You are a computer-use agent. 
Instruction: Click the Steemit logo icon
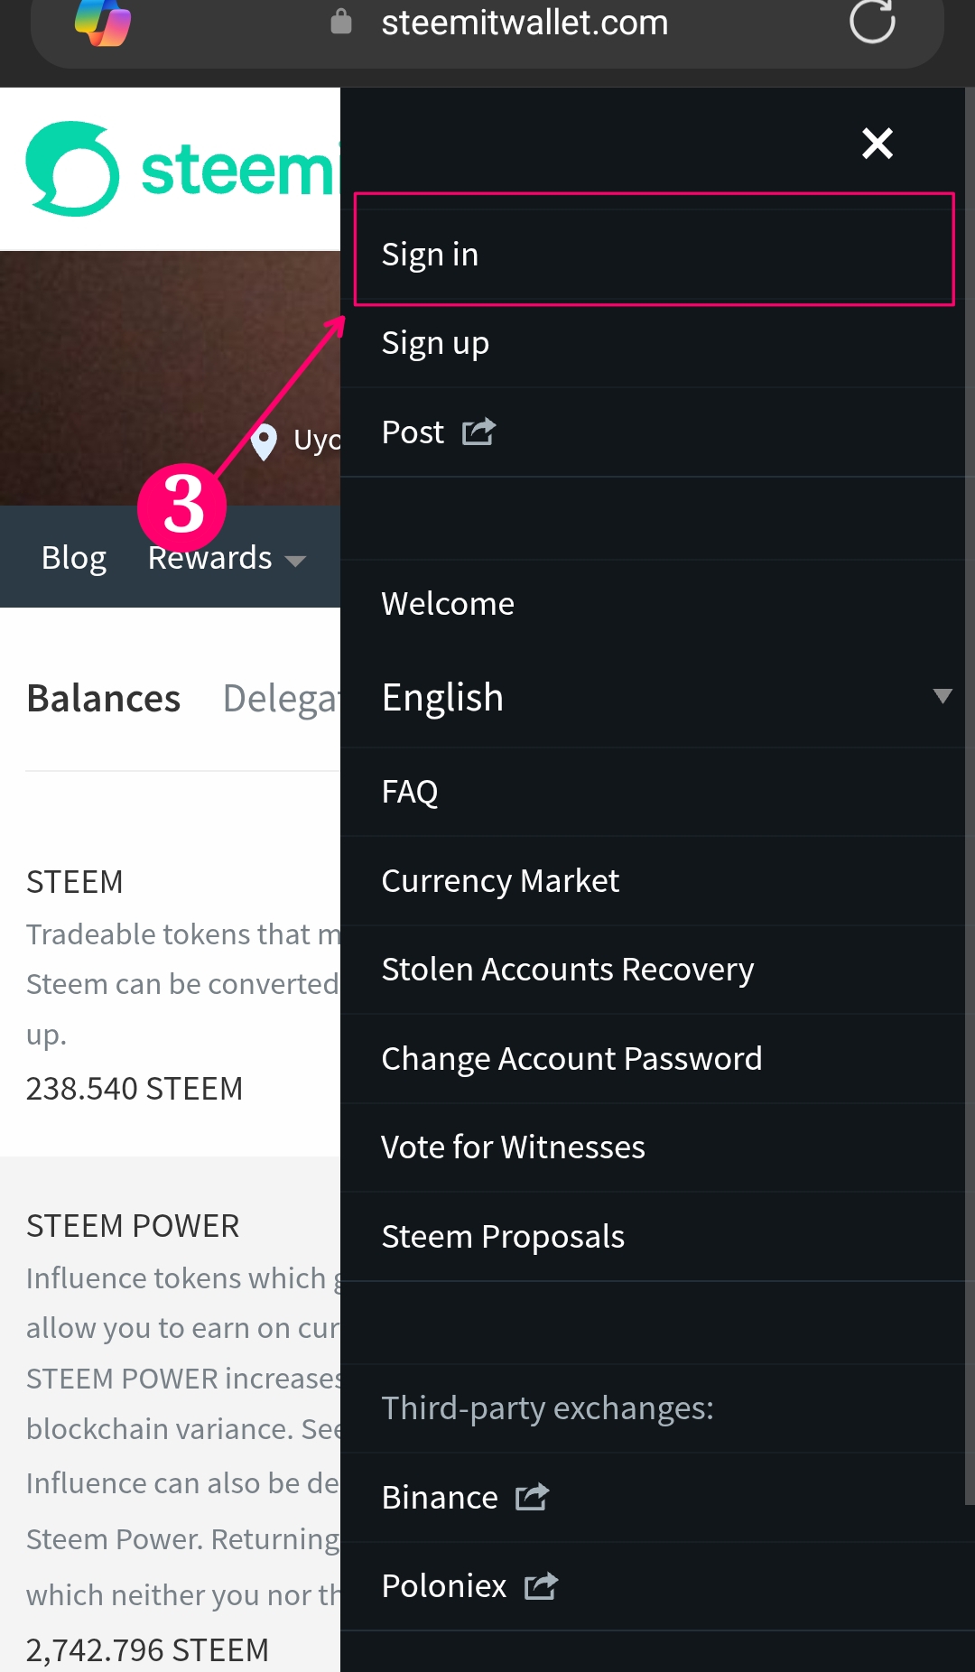[72, 169]
